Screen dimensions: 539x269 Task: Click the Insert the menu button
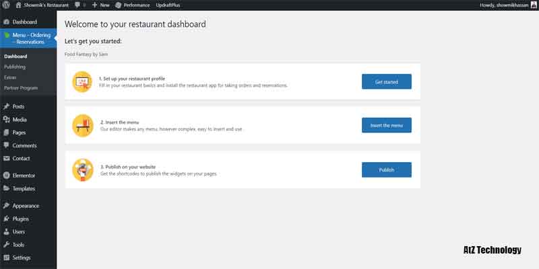tap(386, 125)
